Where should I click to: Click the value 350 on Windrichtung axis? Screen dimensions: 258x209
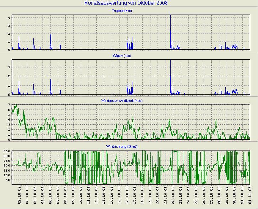(7, 151)
